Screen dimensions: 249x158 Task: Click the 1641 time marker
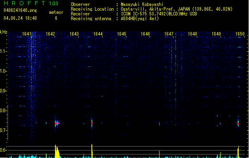tap(27, 34)
